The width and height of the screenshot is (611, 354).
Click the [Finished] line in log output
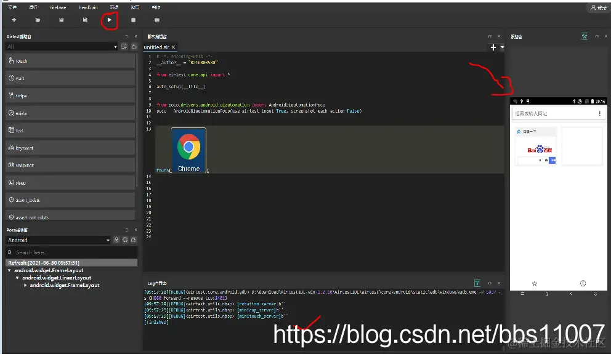[156, 322]
